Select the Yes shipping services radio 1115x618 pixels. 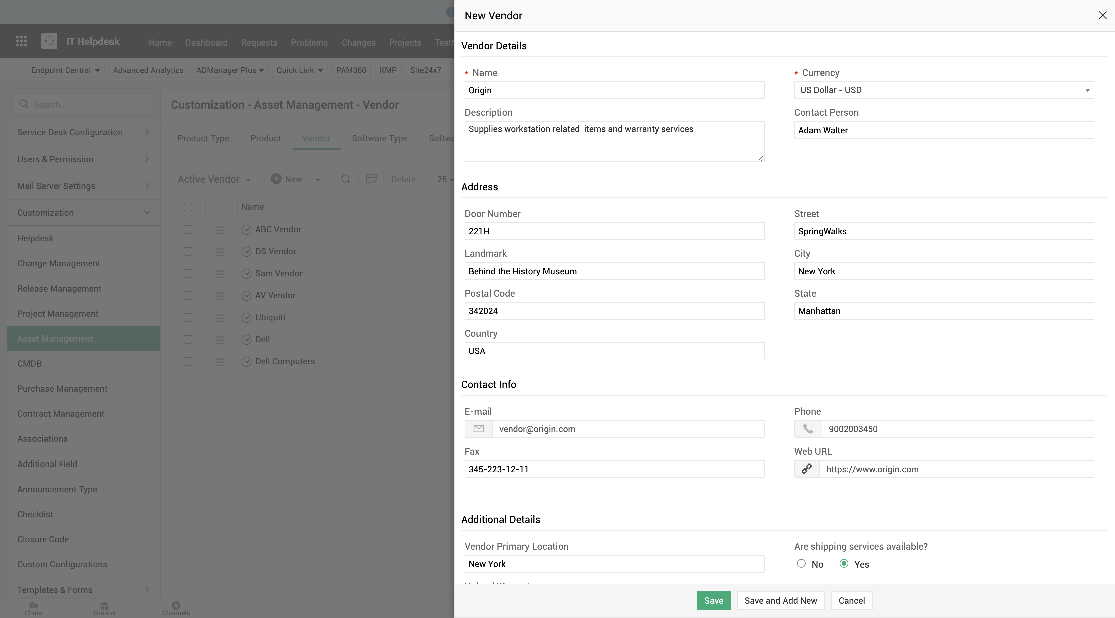pyautogui.click(x=844, y=564)
